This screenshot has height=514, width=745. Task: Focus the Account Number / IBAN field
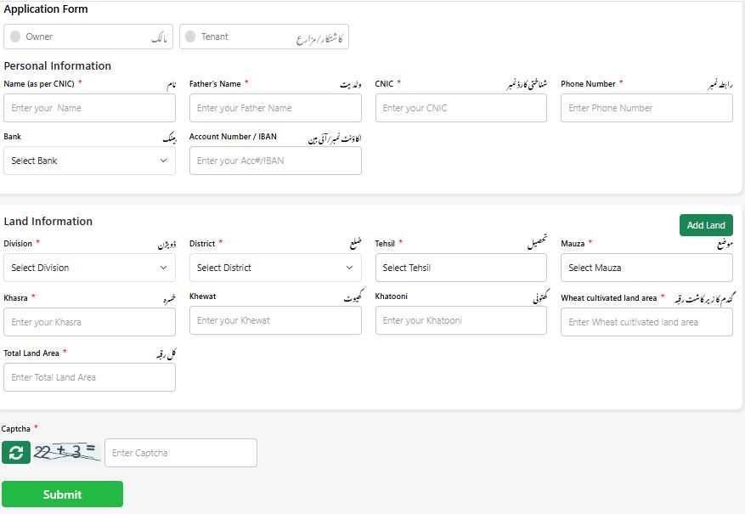275,161
